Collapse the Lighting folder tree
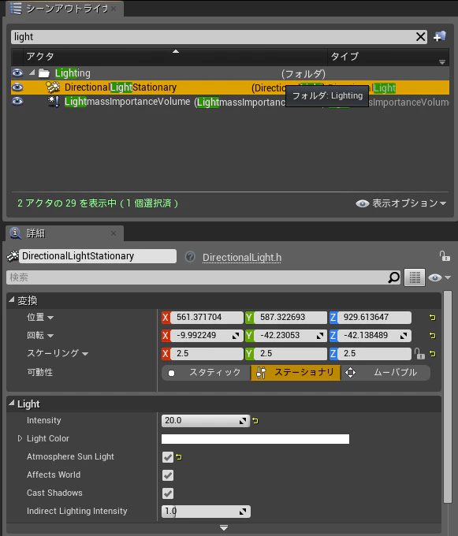The image size is (458, 536). click(x=32, y=73)
